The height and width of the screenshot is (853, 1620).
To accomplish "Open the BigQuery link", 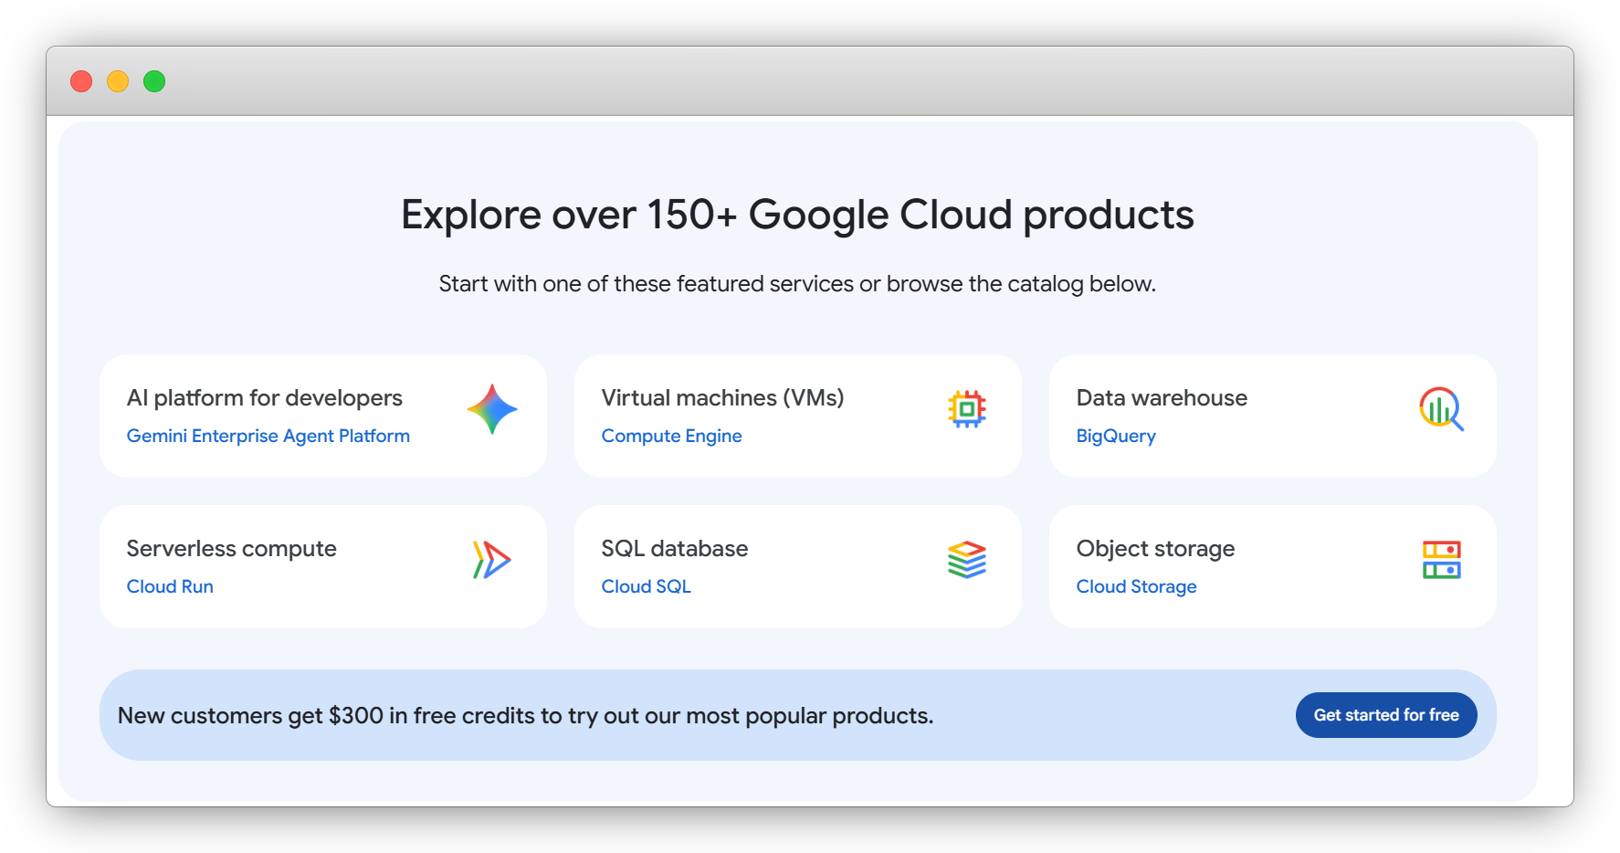I will pyautogui.click(x=1116, y=436).
